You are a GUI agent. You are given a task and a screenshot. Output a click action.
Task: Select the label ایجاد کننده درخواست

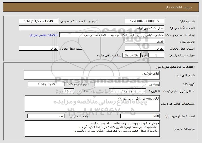(x=180, y=35)
